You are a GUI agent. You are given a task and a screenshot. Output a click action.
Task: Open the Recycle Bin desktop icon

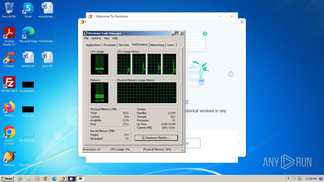(9, 10)
